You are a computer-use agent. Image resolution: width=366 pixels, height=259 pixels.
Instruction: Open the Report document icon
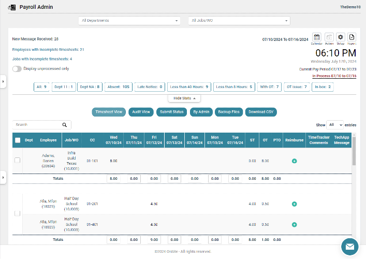(352, 37)
